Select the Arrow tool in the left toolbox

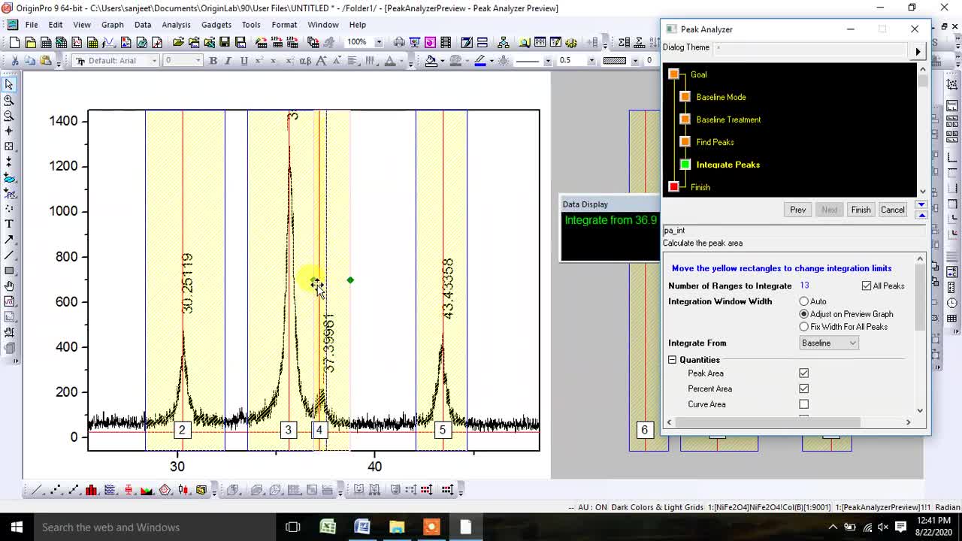pos(9,240)
